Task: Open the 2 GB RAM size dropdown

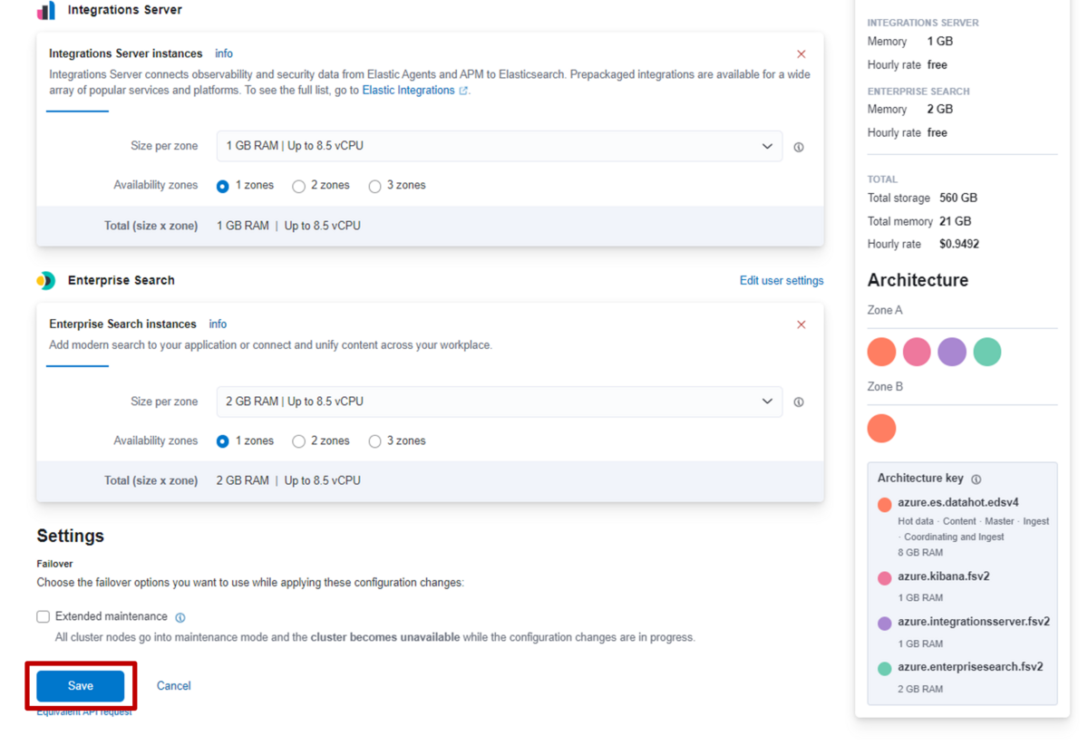Action: (500, 402)
